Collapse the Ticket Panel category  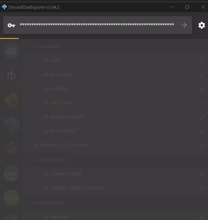(x=29, y=160)
